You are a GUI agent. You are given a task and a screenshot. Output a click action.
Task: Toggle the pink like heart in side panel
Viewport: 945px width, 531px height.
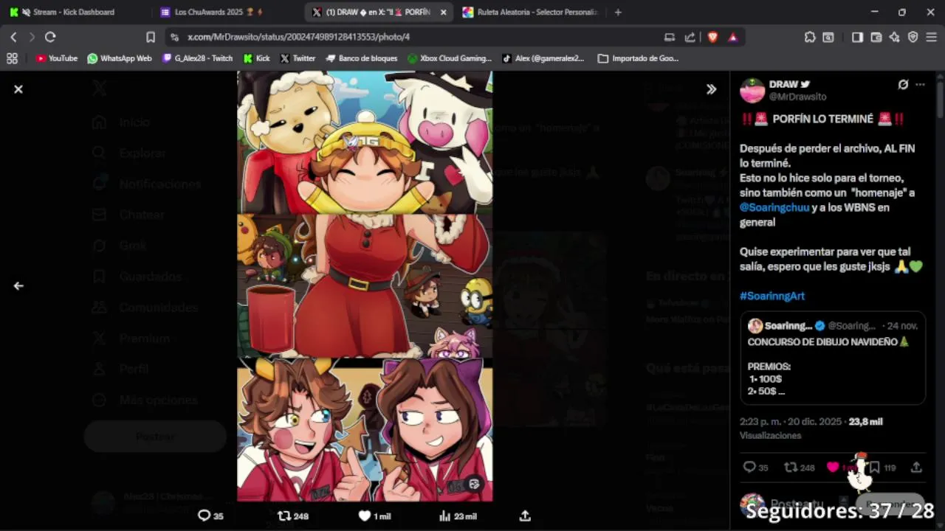833,468
